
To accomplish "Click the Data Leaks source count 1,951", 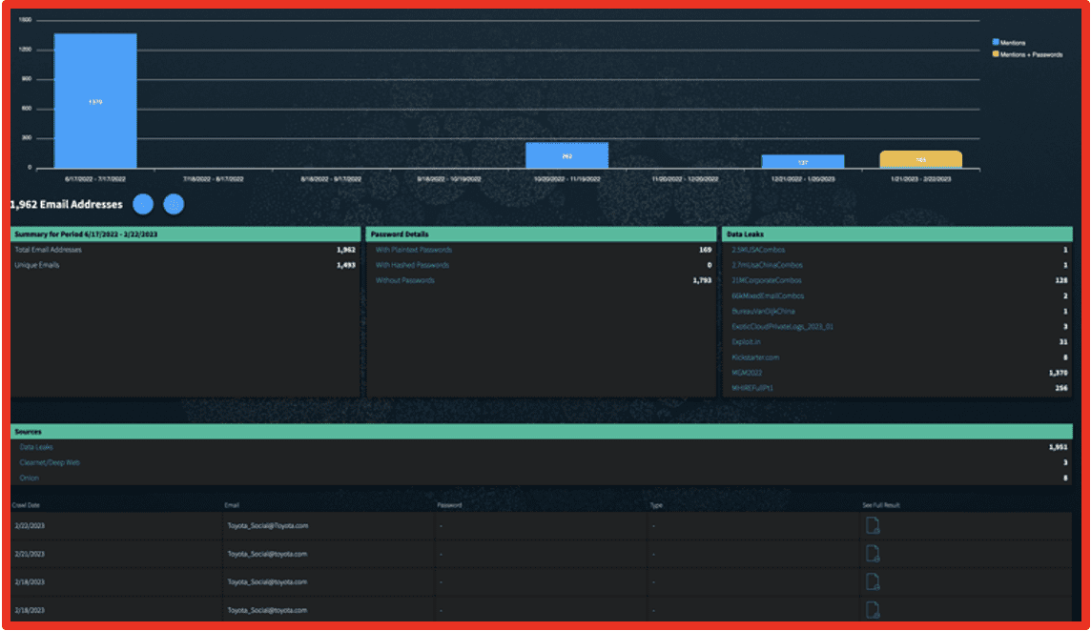I will coord(1058,447).
